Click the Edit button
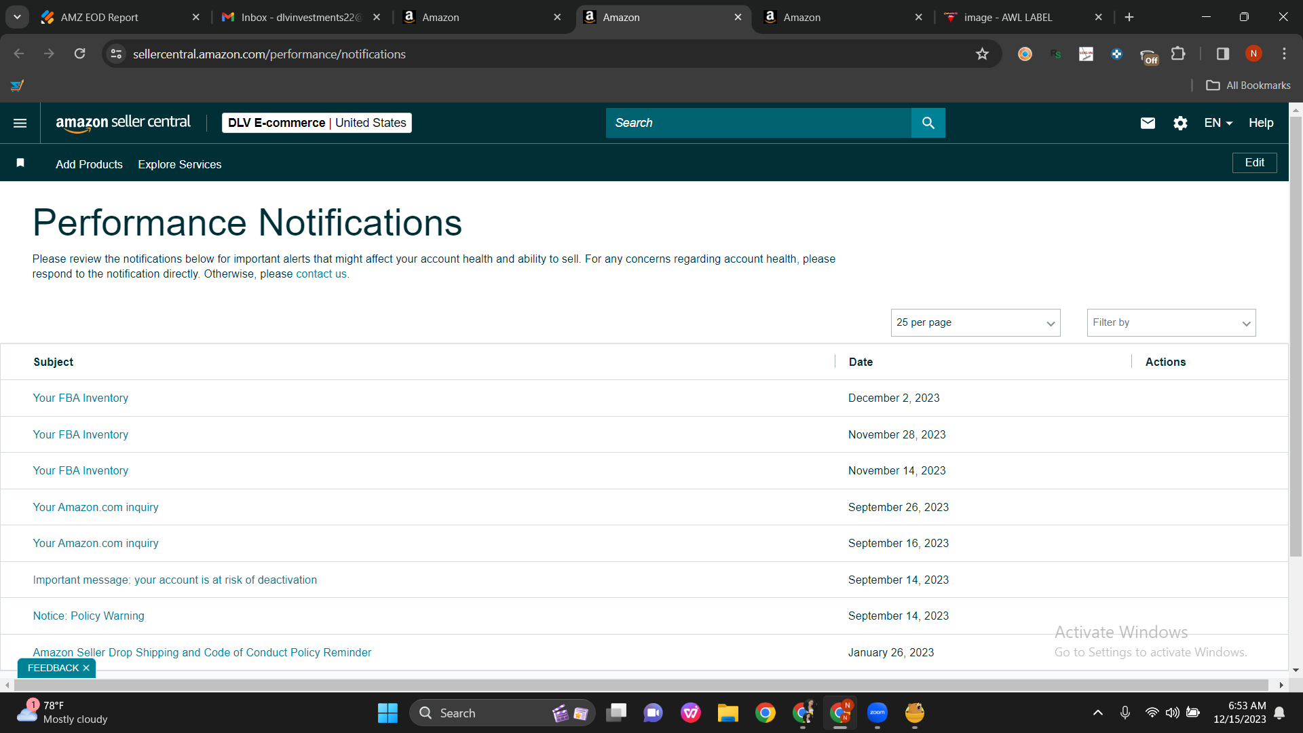Viewport: 1303px width, 733px height. [x=1254, y=163]
